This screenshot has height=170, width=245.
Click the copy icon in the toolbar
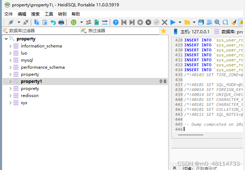click(37, 22)
